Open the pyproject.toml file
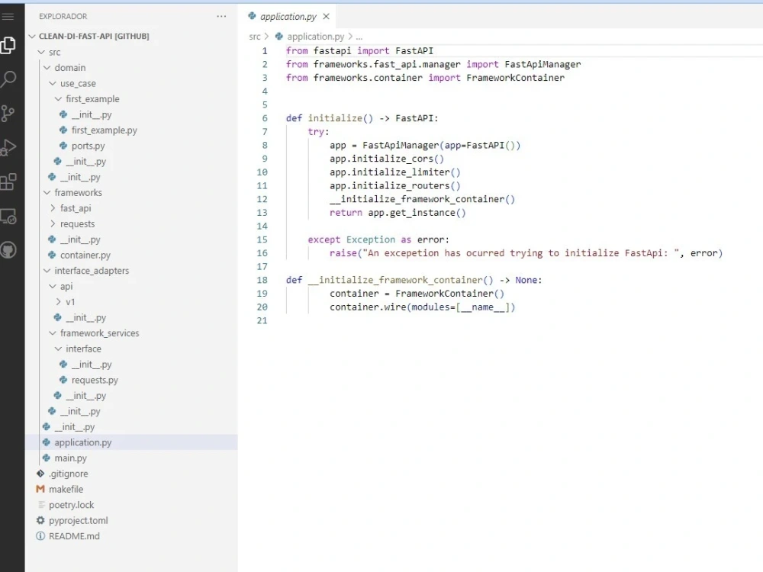 click(76, 520)
